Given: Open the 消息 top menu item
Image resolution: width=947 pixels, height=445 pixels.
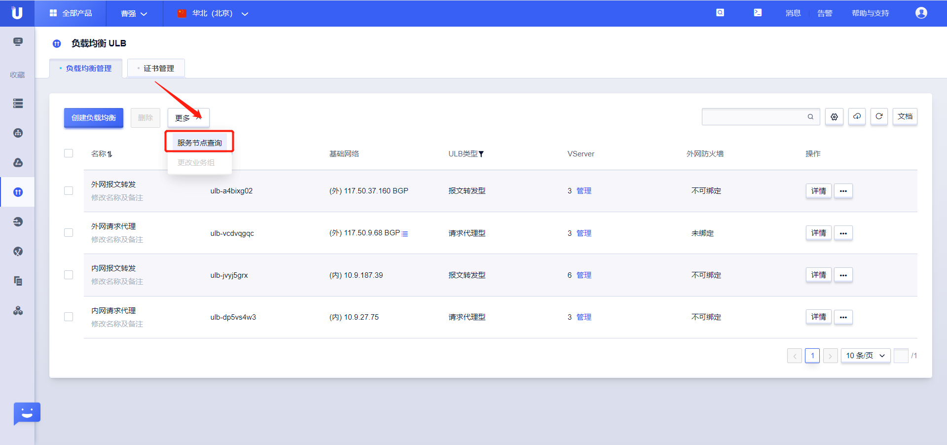Looking at the screenshot, I should (793, 13).
